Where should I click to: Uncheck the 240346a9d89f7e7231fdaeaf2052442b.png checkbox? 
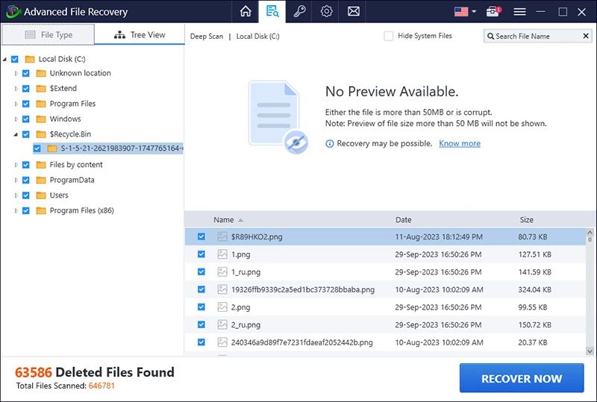(201, 342)
